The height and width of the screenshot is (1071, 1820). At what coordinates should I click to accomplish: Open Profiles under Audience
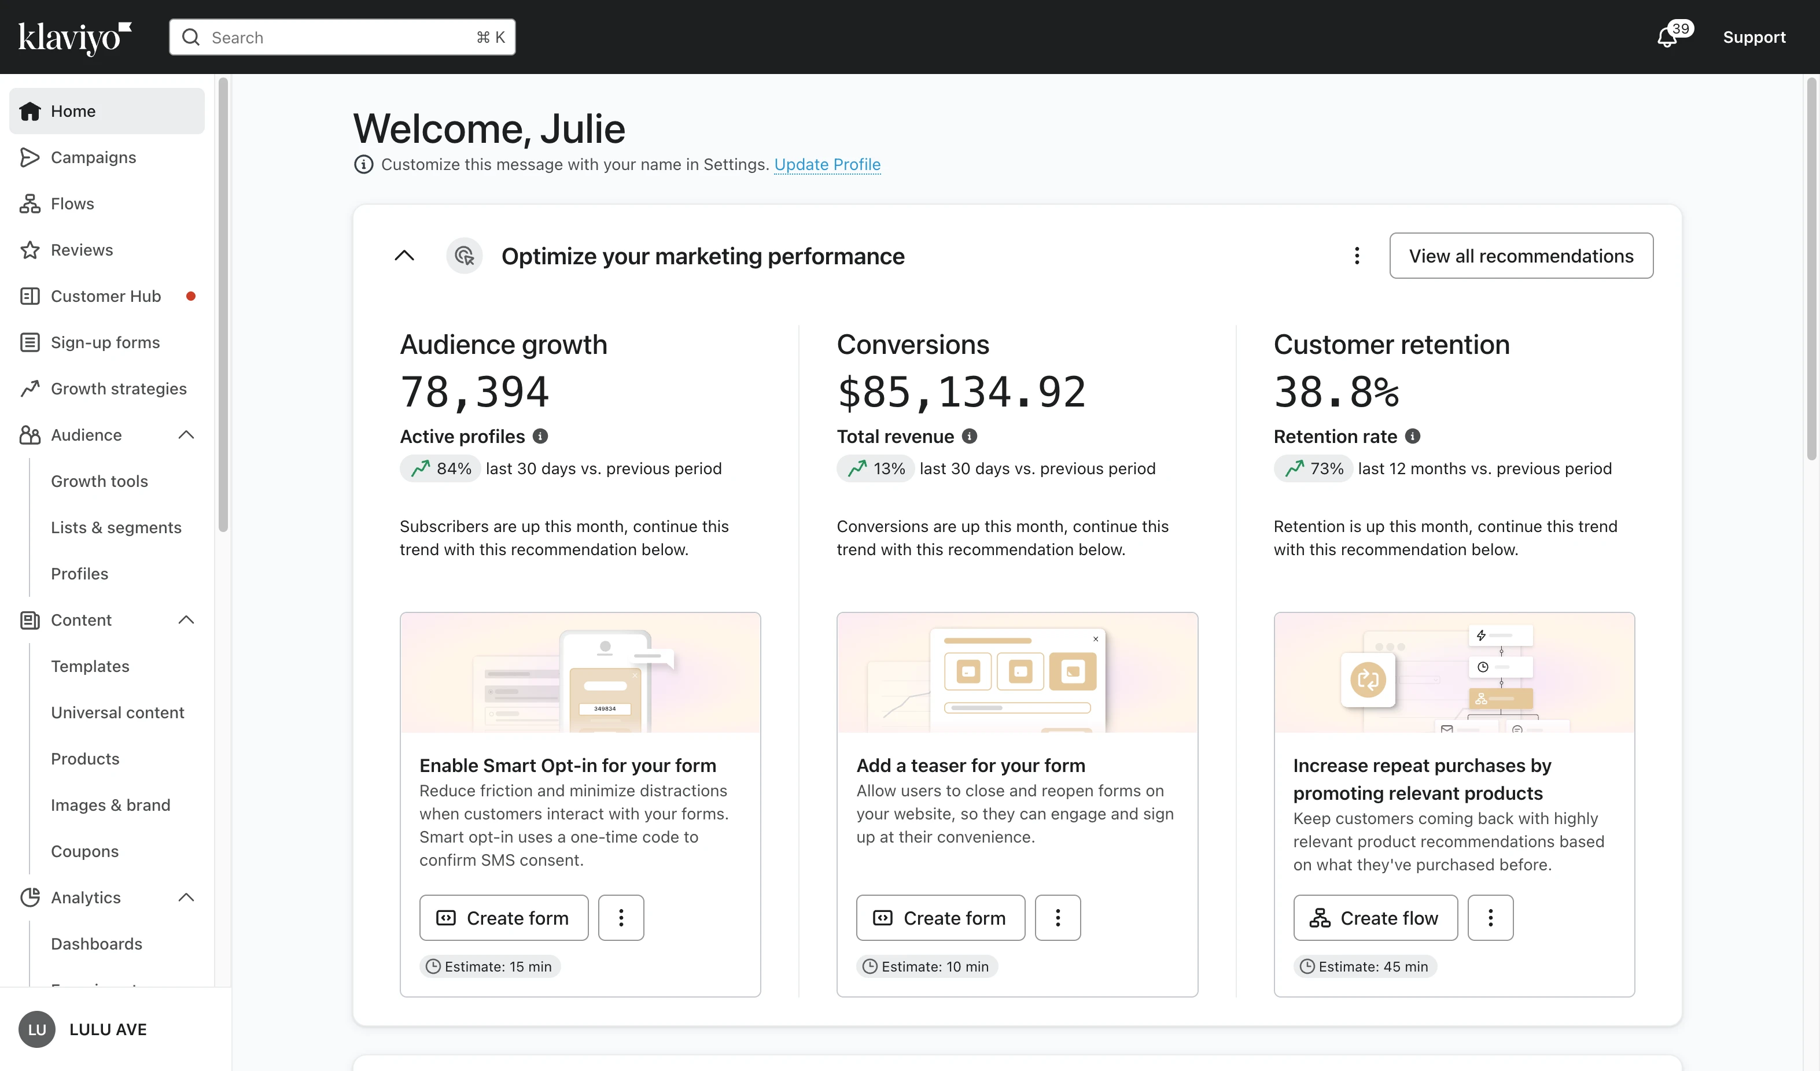(x=79, y=574)
